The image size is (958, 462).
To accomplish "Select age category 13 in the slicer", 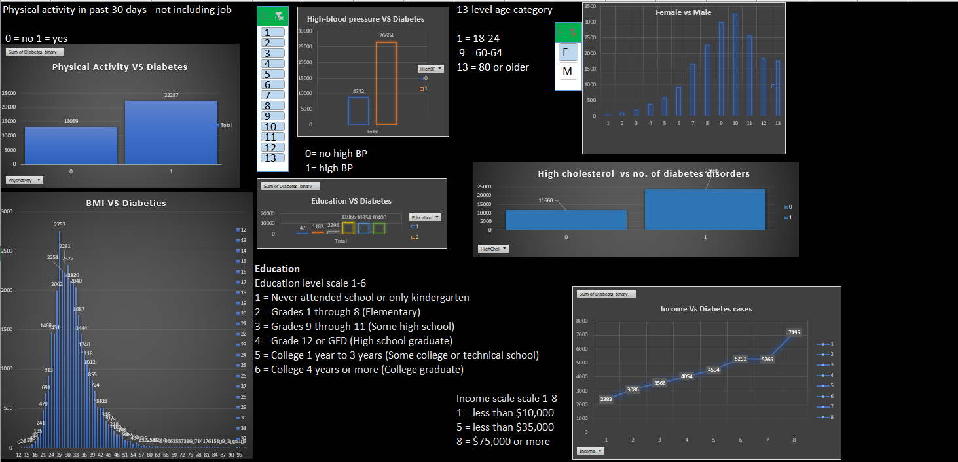I will click(272, 158).
